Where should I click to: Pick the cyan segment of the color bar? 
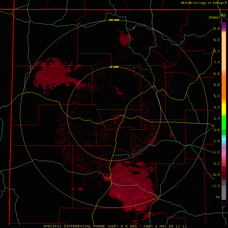coord(224,139)
